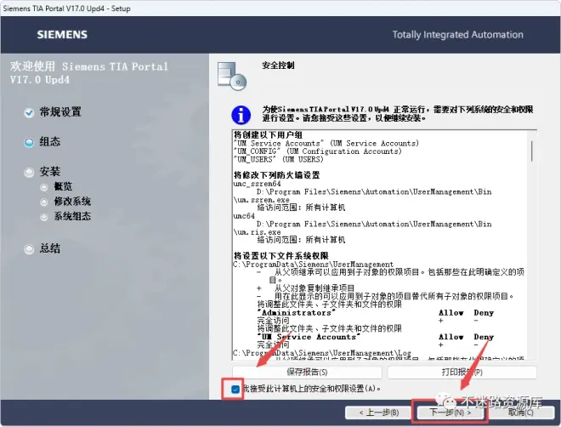561x427 pixels.
Task: Click the 总结 step label
Action: [x=50, y=248]
